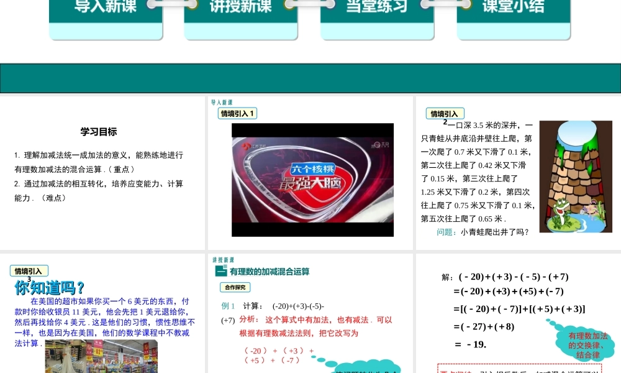
Task: Click the 有理数加法的交换律、结合律 cloud bubble
Action: pos(586,344)
